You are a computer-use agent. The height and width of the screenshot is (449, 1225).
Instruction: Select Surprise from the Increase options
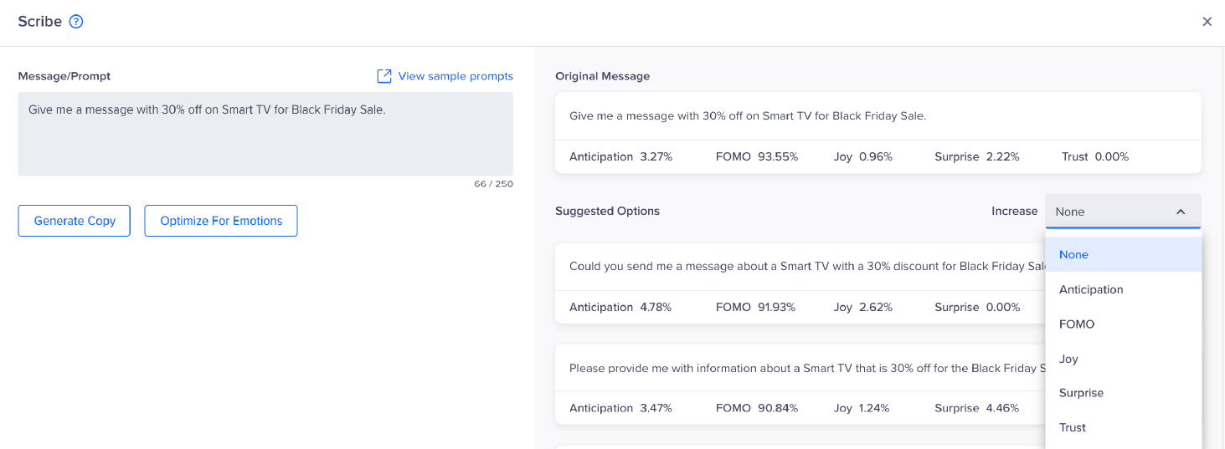(x=1081, y=393)
